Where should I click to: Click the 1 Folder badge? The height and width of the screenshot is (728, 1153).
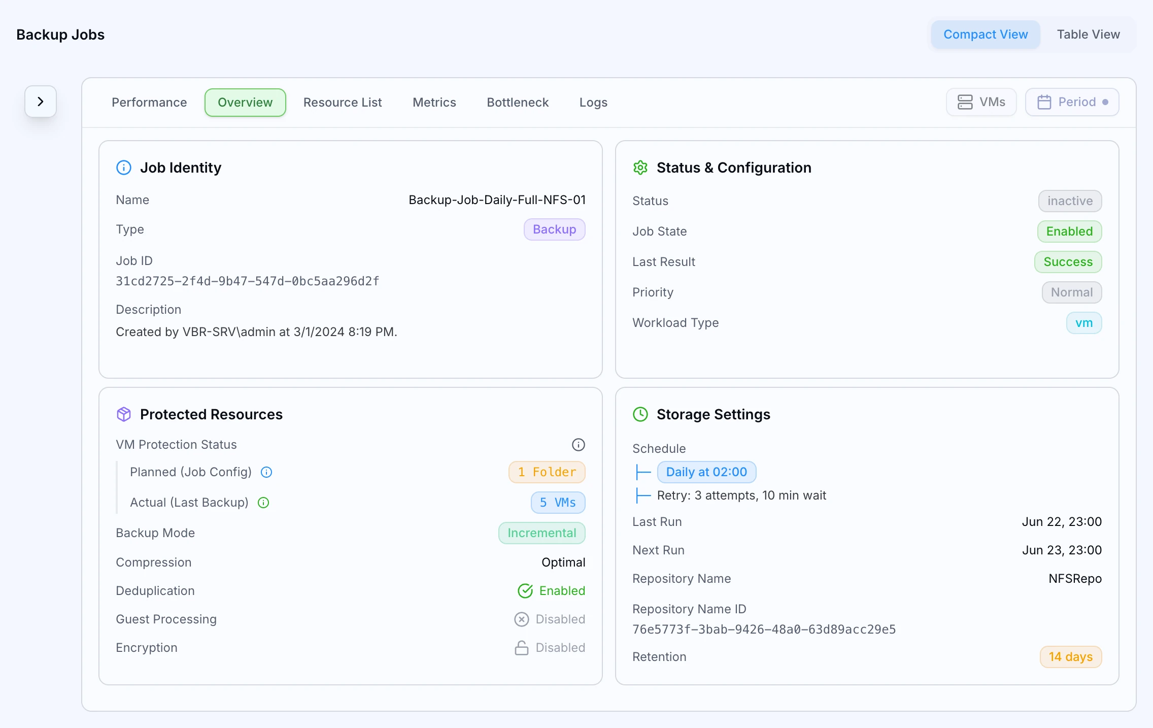point(547,472)
